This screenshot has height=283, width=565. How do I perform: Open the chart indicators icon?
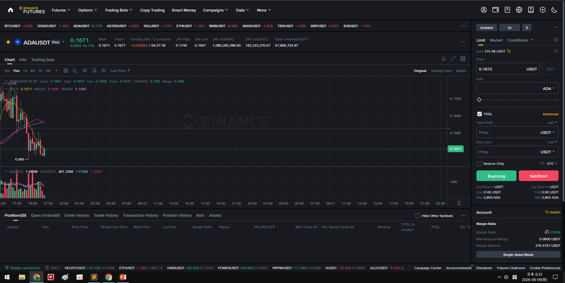pos(75,71)
